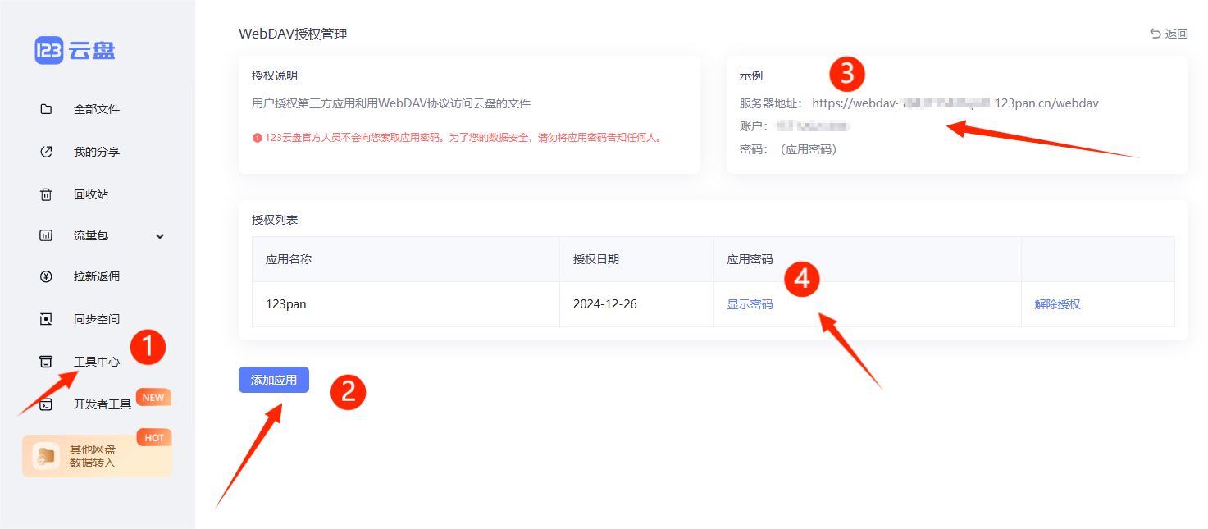Click the WebDAV协议 description sentence
Image resolution: width=1208 pixels, height=529 pixels.
click(x=391, y=103)
